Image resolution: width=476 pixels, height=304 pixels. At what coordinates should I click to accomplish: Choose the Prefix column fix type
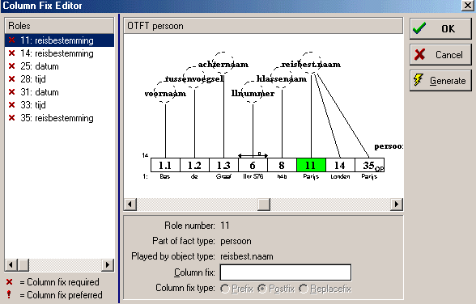coord(225,289)
